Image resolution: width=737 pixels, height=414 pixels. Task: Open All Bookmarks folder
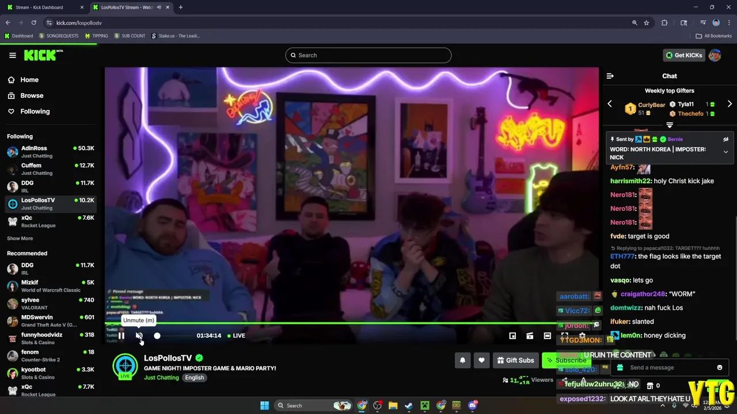(x=714, y=36)
